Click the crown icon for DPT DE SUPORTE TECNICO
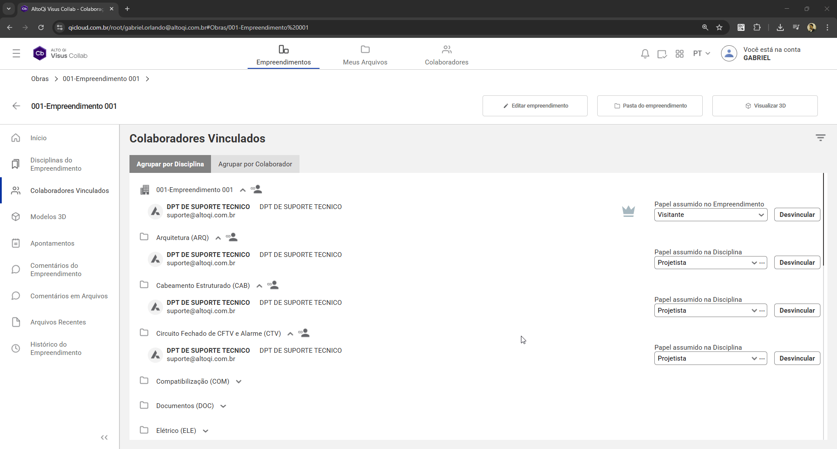This screenshot has width=837, height=449. 628,211
